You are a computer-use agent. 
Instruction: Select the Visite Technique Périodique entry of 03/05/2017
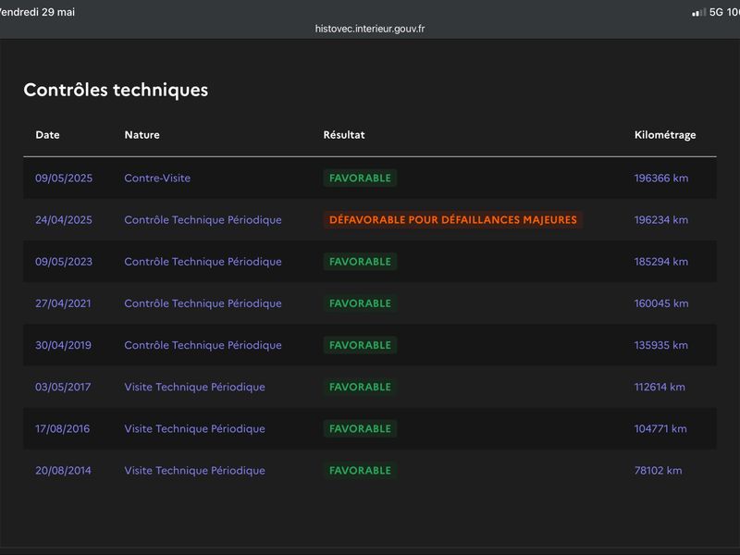click(x=194, y=387)
